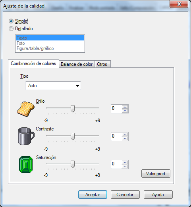Click the Brillo numeric value field
Image resolution: width=191 pixels, height=207 pixels.
pos(116,109)
